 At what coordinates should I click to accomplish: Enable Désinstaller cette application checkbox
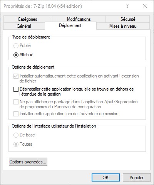click(x=16, y=89)
